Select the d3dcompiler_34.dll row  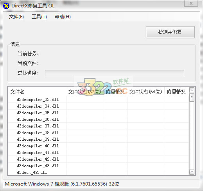coord(98,106)
